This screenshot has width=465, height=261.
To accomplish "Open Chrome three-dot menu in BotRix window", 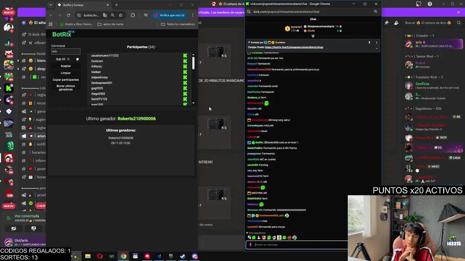I will click(193, 15).
